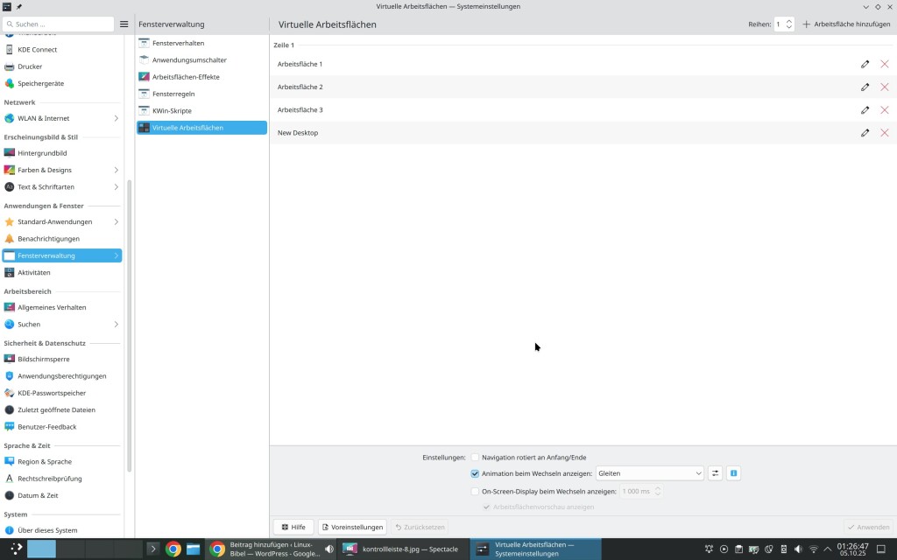Enable Navigation rotiert an Anfang/Ende

pos(475,457)
